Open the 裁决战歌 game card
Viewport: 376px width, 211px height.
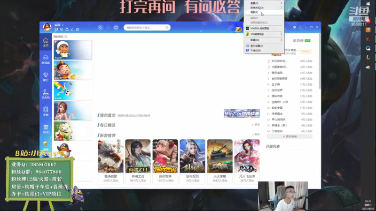coord(110,161)
